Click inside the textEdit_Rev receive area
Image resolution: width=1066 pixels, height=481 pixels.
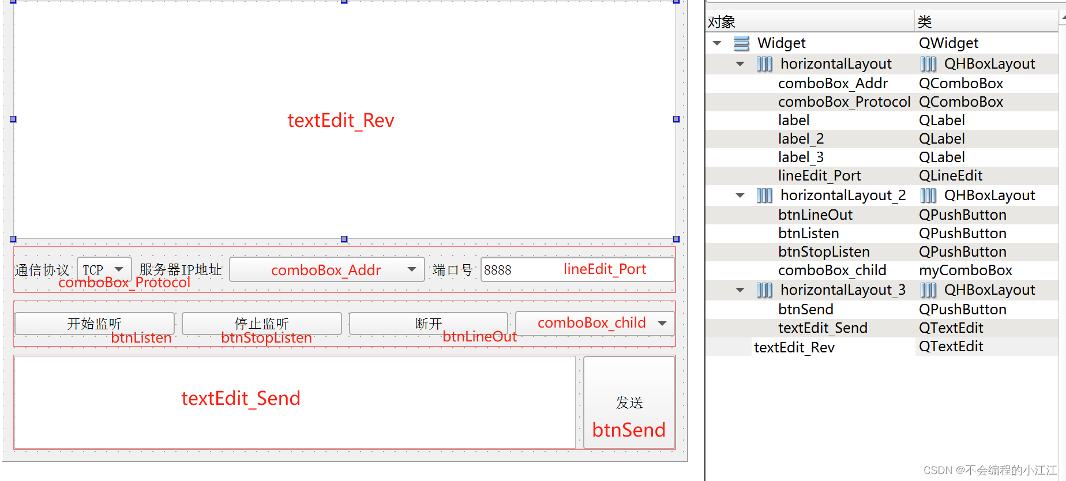[x=344, y=119]
